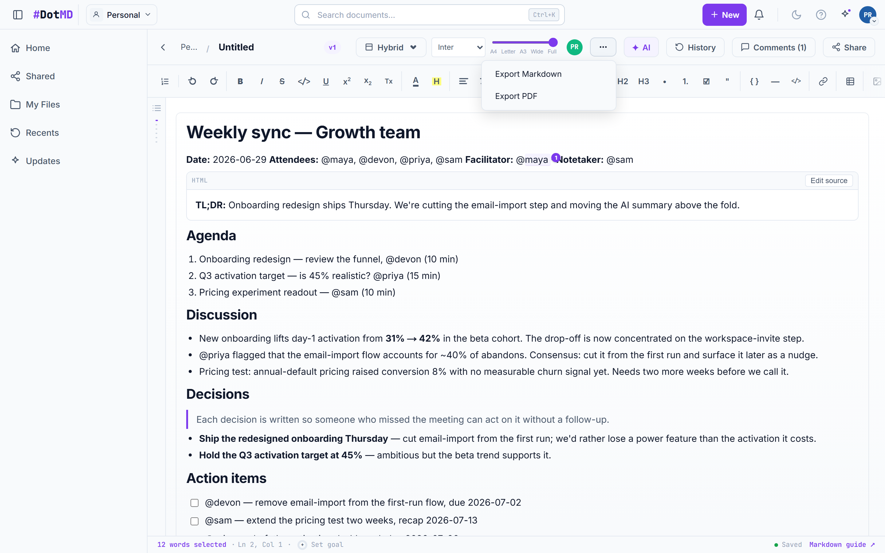Click the Search documents field
The width and height of the screenshot is (885, 553).
[x=429, y=15]
